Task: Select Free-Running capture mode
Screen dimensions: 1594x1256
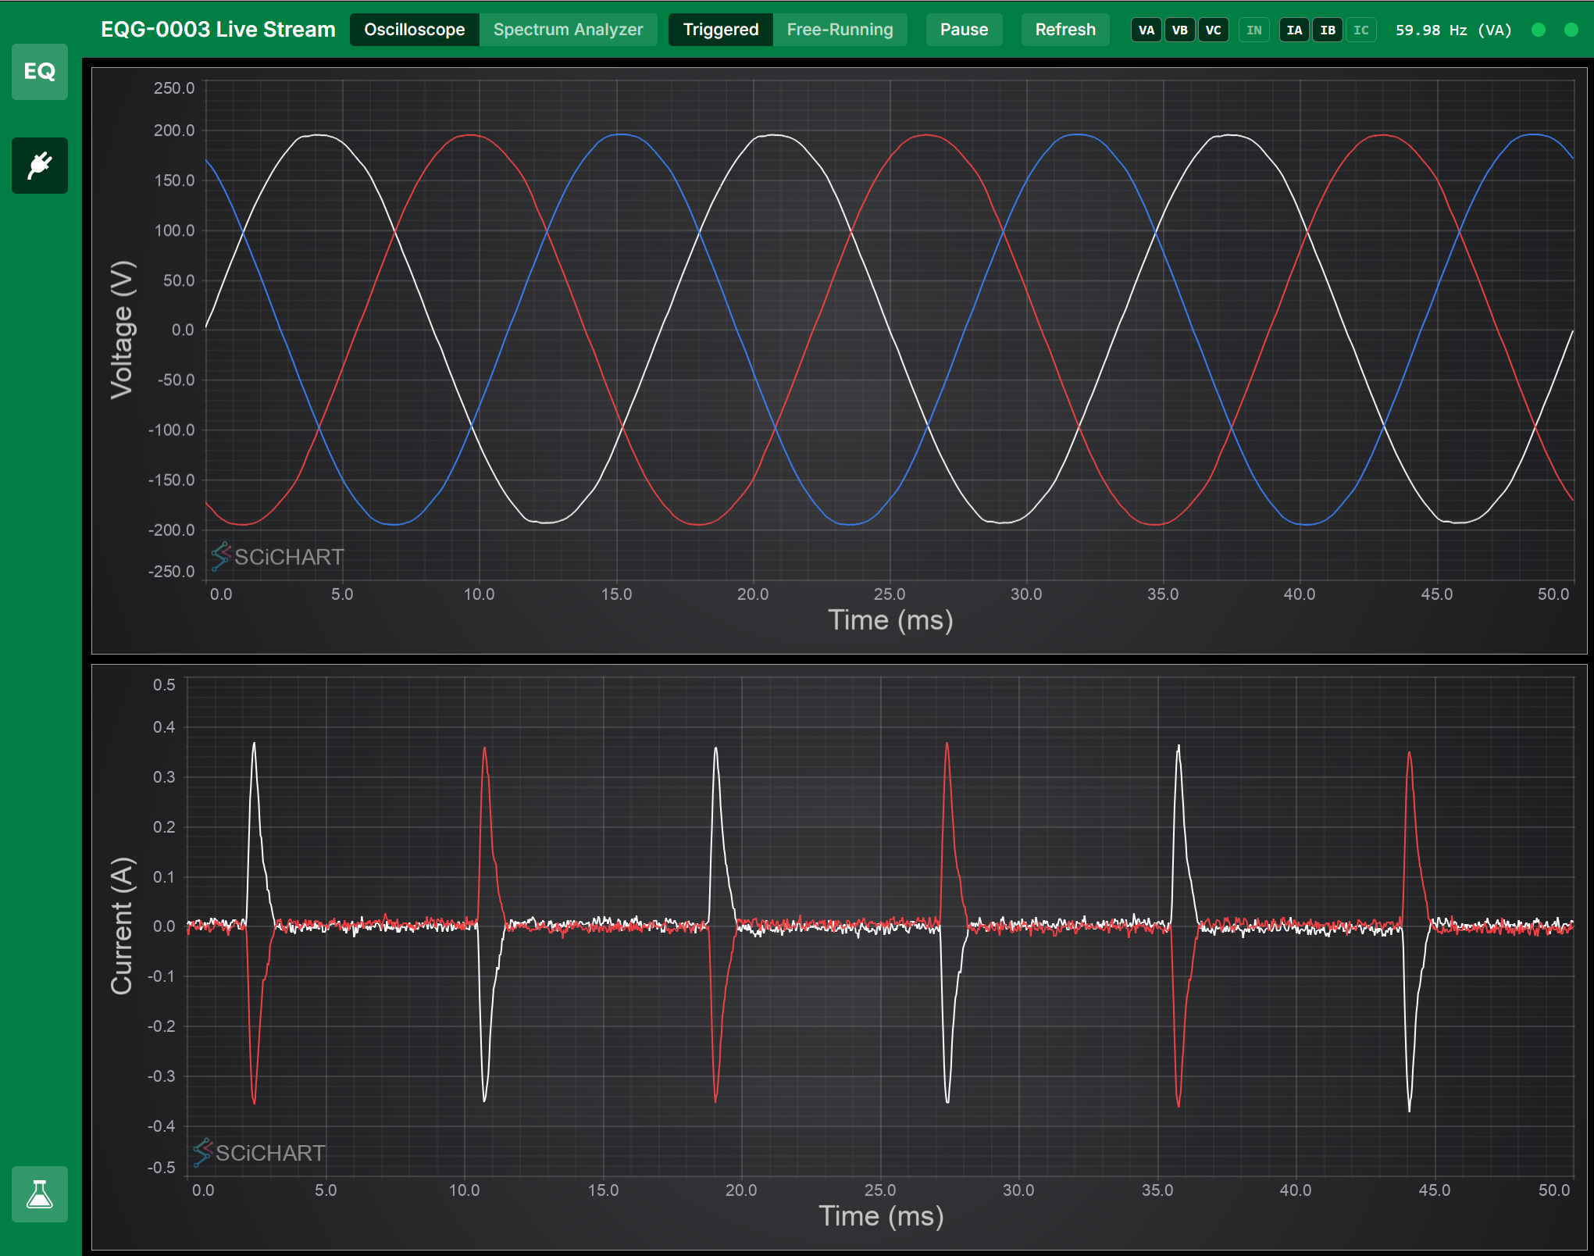Action: coord(840,30)
